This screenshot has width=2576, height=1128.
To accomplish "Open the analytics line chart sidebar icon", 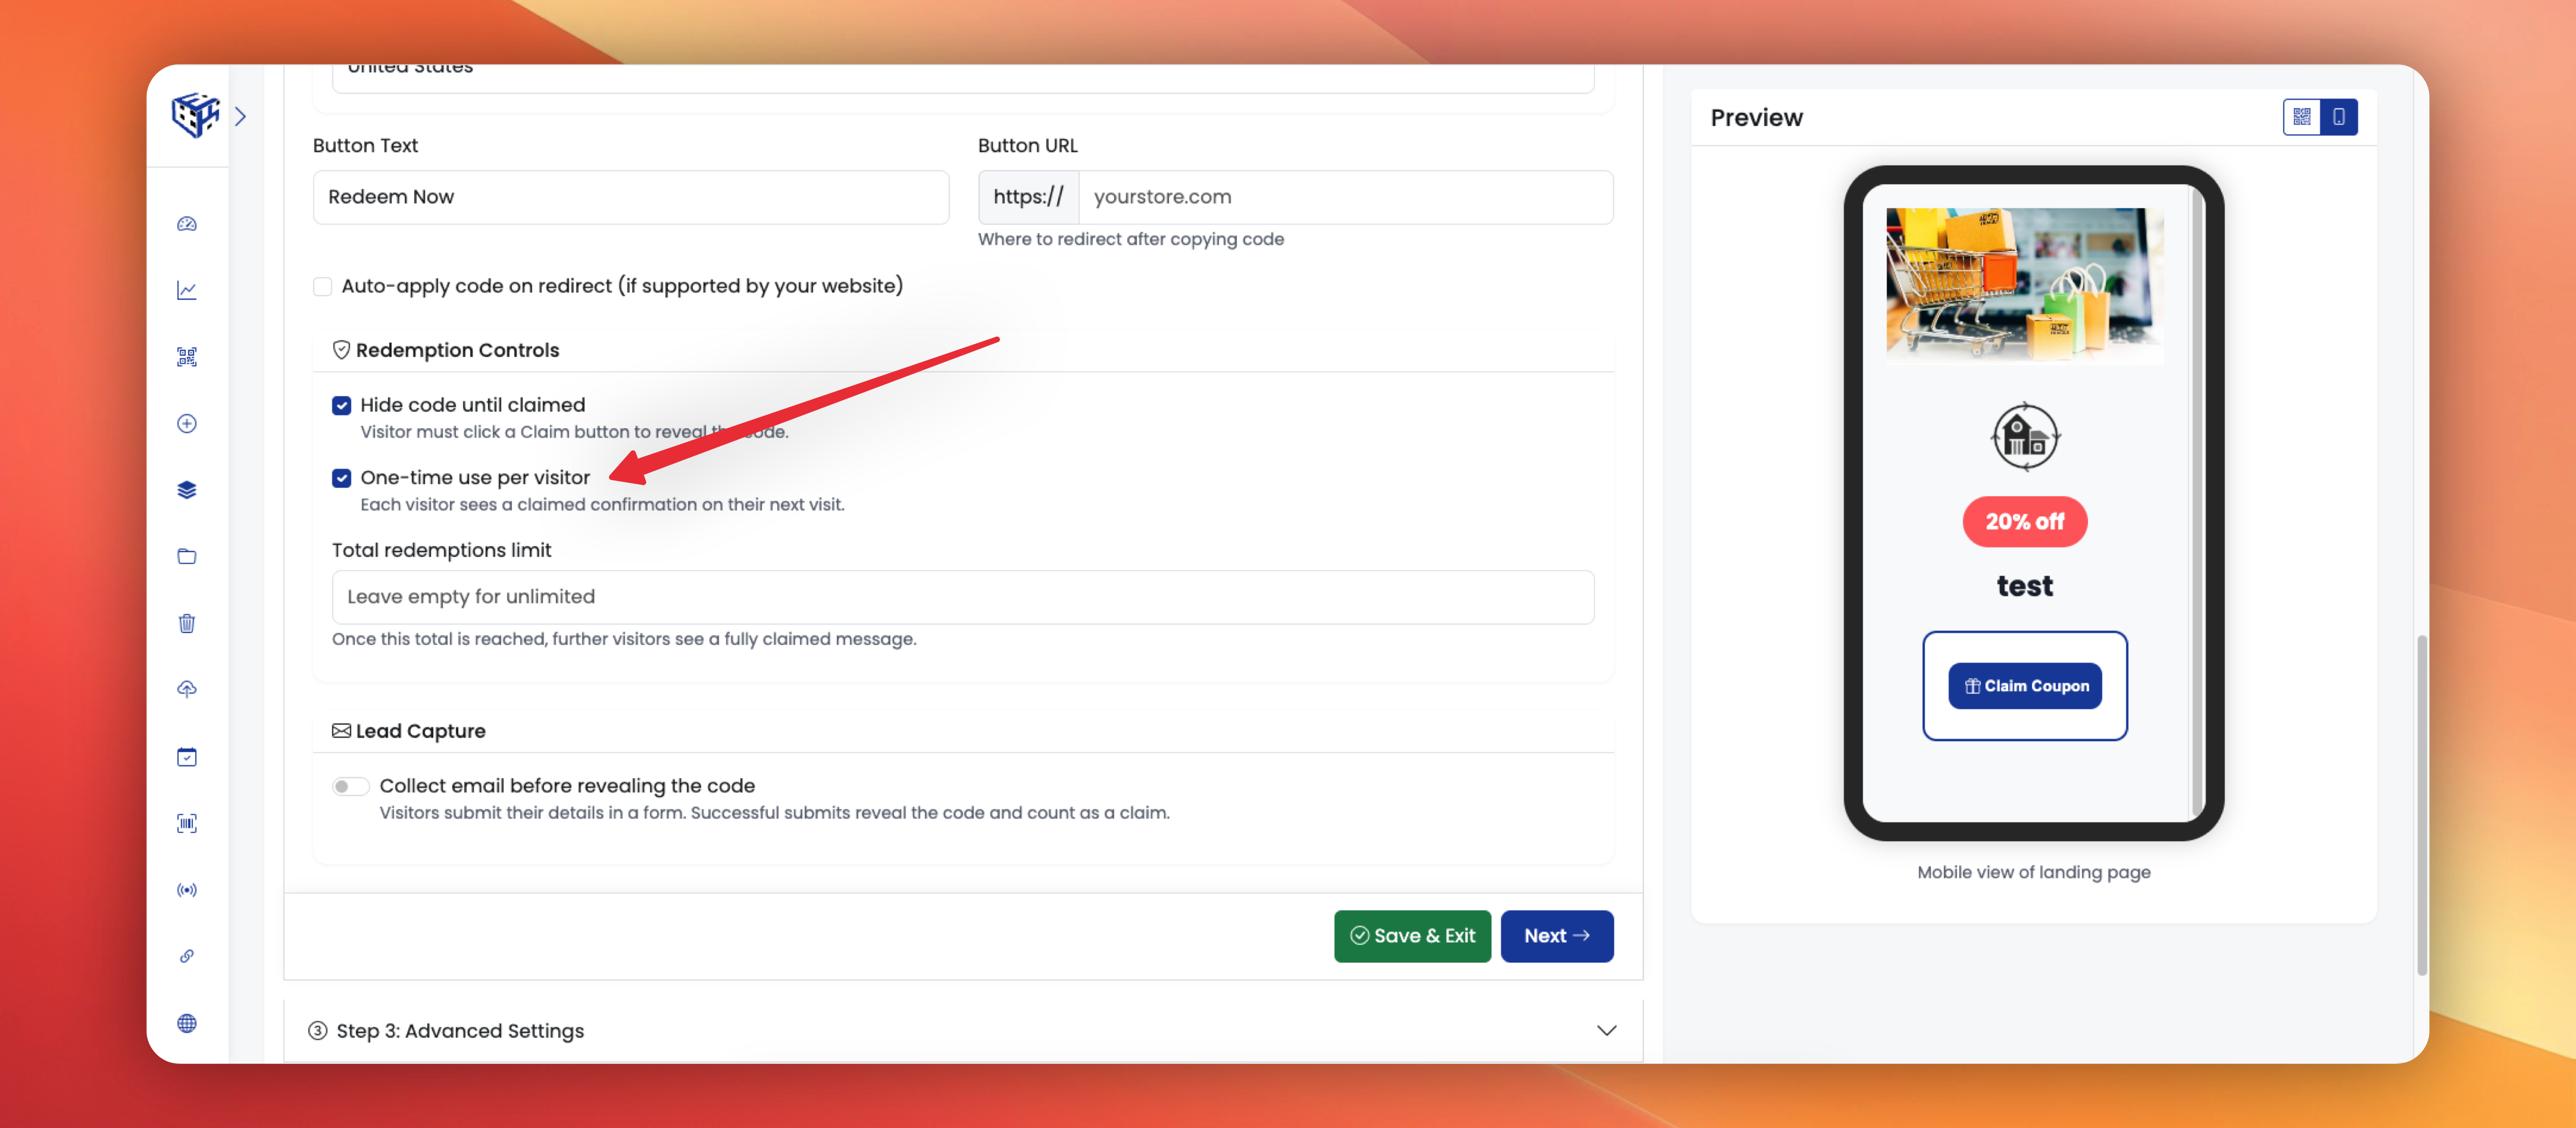I will (187, 290).
